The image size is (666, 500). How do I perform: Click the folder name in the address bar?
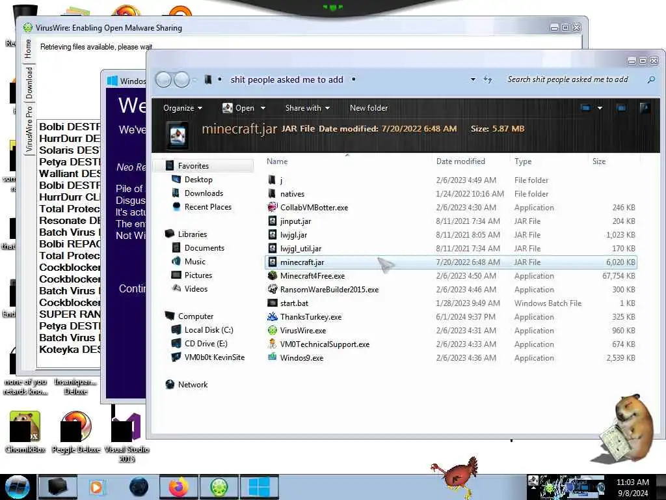click(x=287, y=79)
